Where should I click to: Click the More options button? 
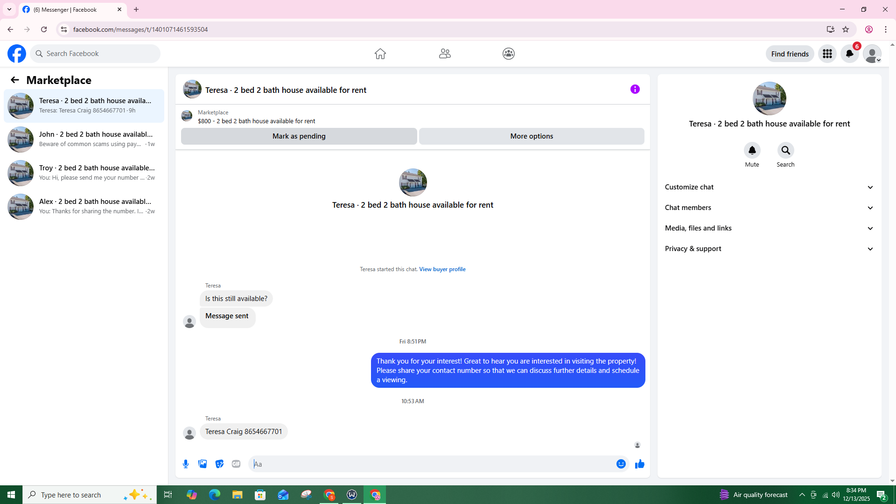point(532,136)
